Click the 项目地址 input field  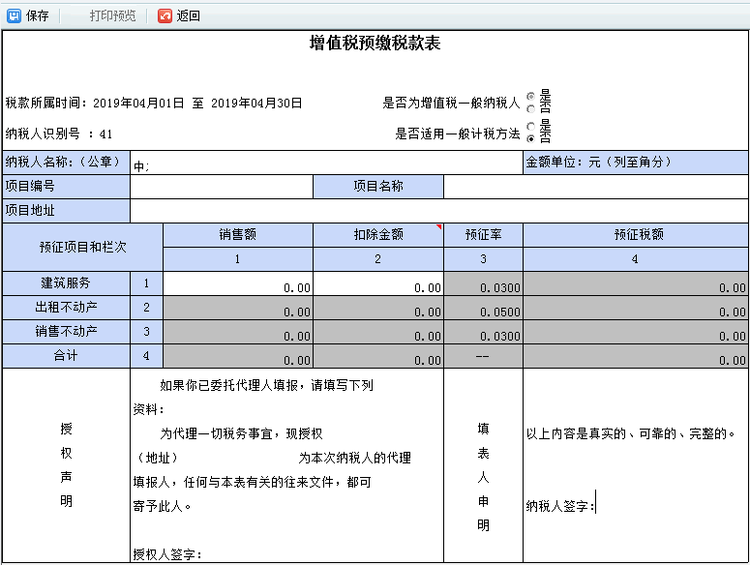tap(438, 210)
